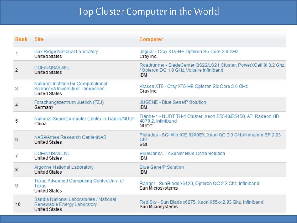
Task: Click IBM vendor text under BlueGene/L
Action: coord(143,158)
